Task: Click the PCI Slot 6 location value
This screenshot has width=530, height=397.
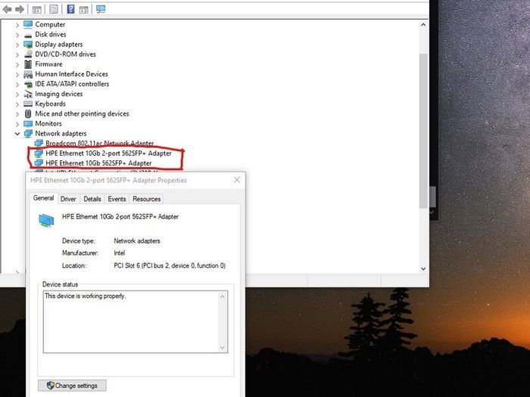Action: [x=170, y=265]
